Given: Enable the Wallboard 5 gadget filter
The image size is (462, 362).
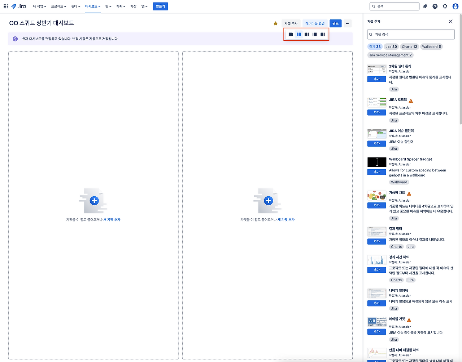Looking at the screenshot, I should 431,46.
